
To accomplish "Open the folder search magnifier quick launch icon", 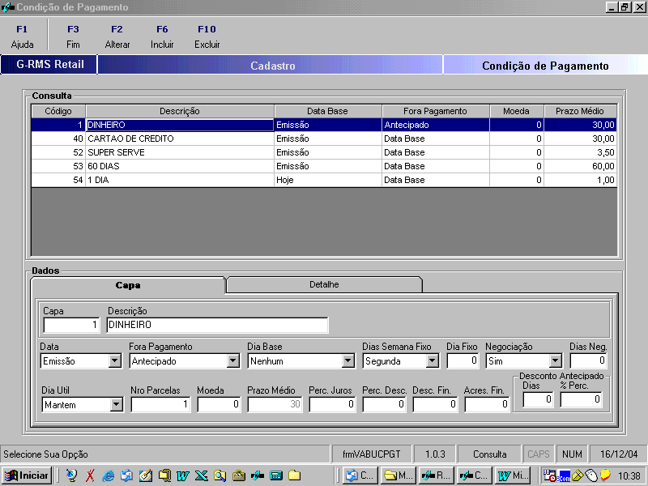I will (x=220, y=475).
